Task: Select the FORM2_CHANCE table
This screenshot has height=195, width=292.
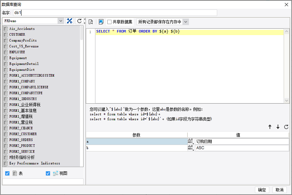Action: coord(21,128)
